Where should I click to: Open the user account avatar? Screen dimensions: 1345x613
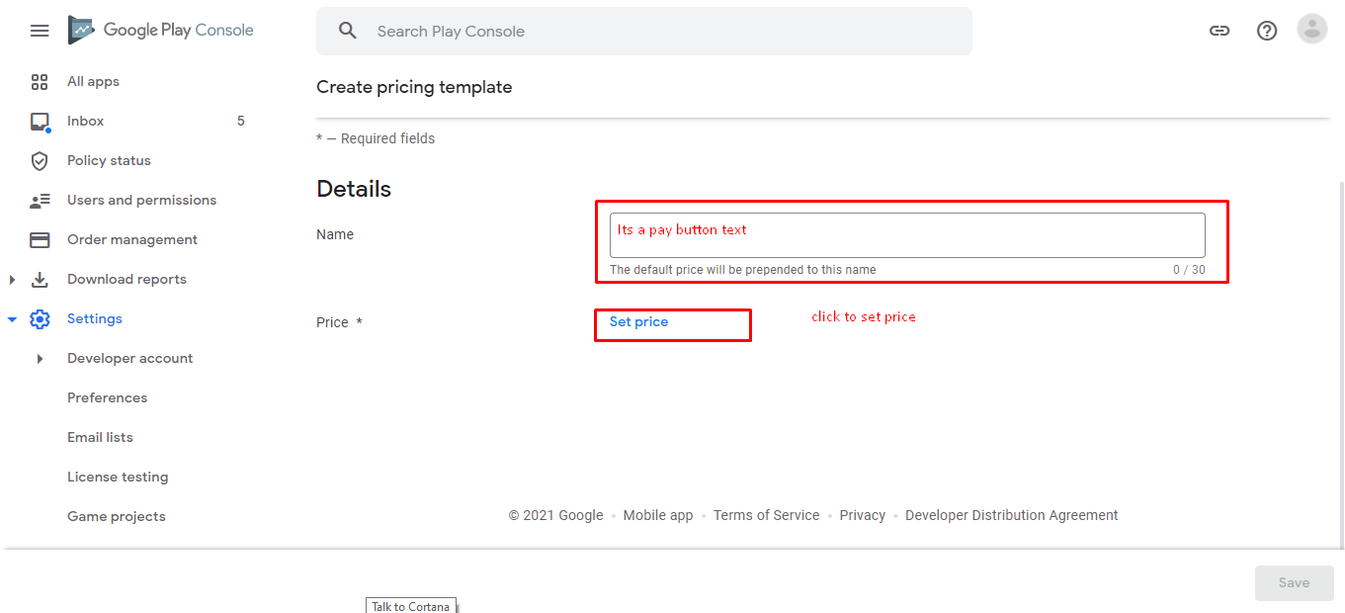click(1311, 30)
